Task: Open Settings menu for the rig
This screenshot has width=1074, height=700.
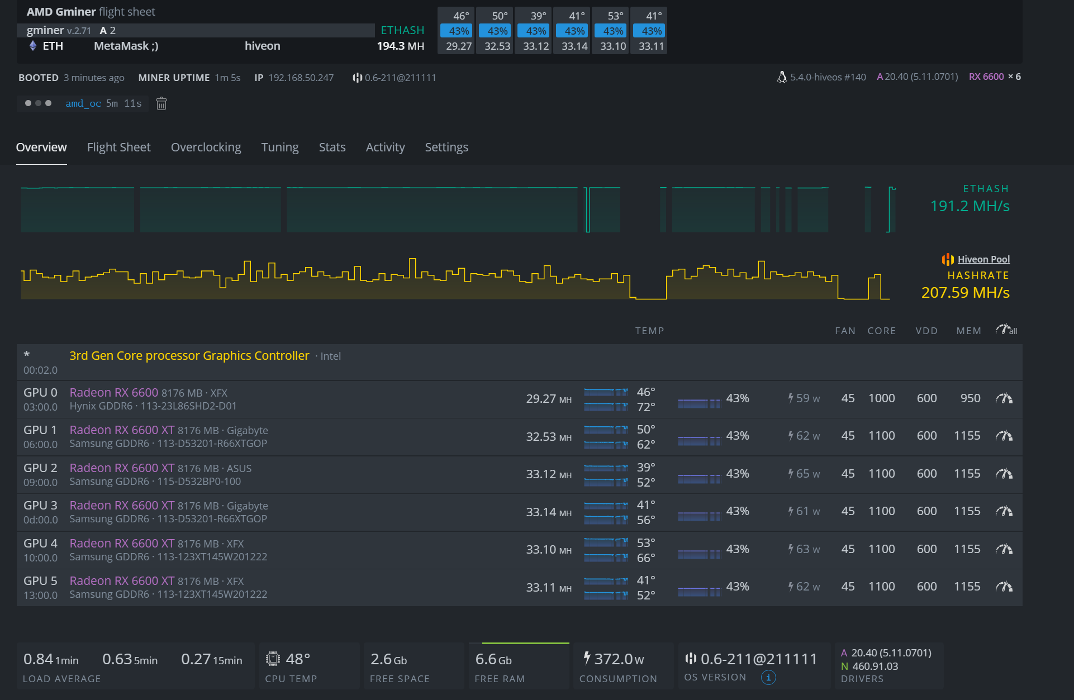Action: (x=446, y=147)
